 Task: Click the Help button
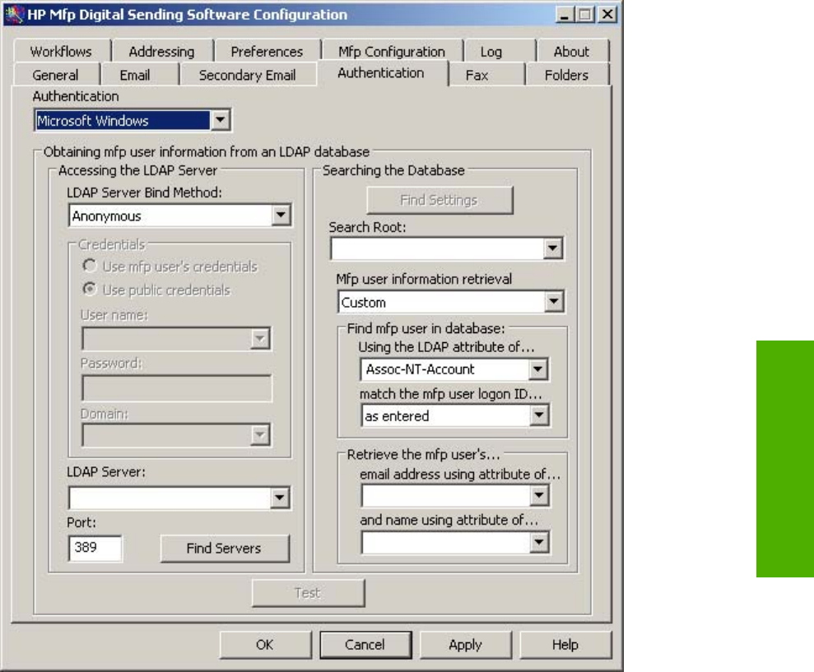[565, 645]
